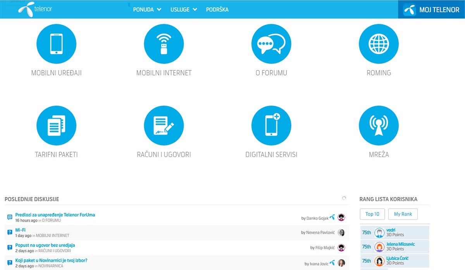Open the Računi i ugovori contract icon
Image resolution: width=465 pixels, height=270 pixels.
[x=164, y=126]
